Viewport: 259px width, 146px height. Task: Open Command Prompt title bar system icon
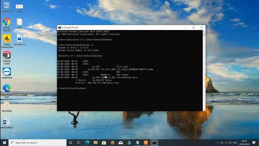[x=59, y=28]
